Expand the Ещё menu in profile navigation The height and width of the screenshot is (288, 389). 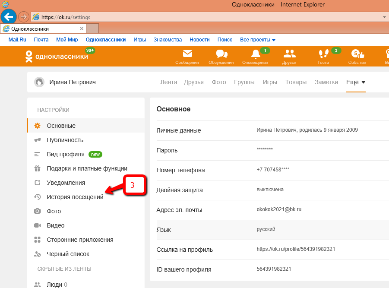tap(356, 82)
